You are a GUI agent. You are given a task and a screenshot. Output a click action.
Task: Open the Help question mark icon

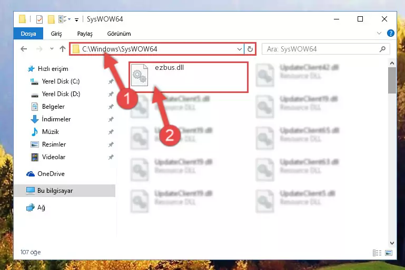[x=391, y=33]
